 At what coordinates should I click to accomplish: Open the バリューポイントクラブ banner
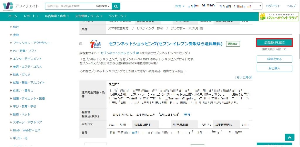(279, 17)
